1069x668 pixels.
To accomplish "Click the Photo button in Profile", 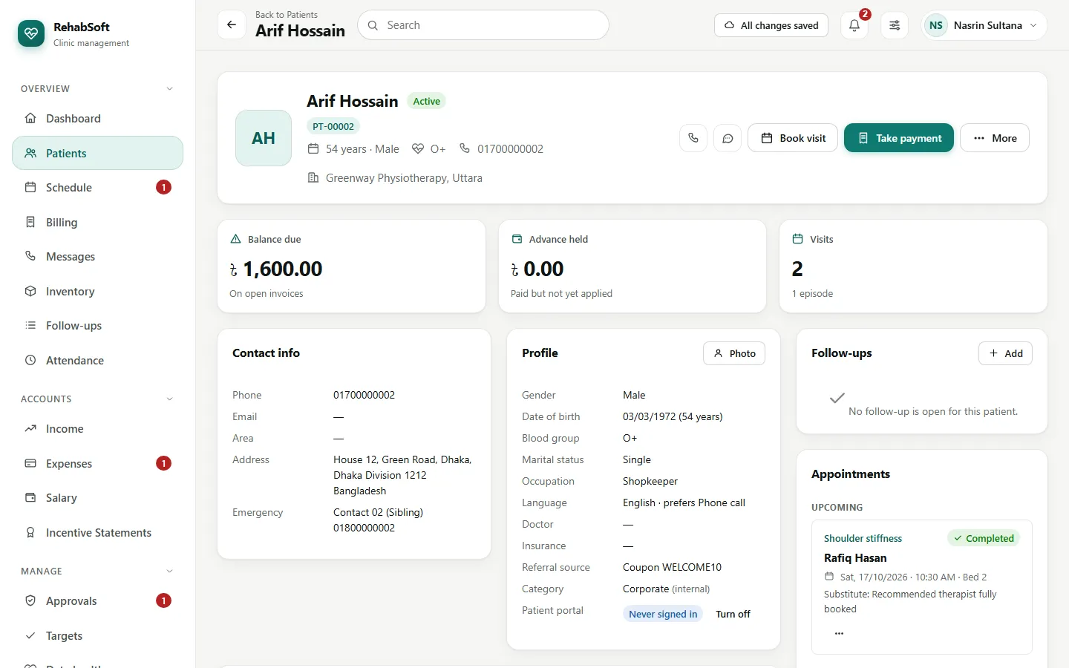I will tap(734, 353).
